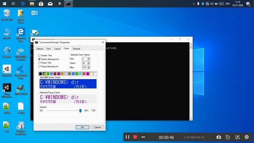Open Unity icon in the taskbar
The image size is (254, 143).
60,4
